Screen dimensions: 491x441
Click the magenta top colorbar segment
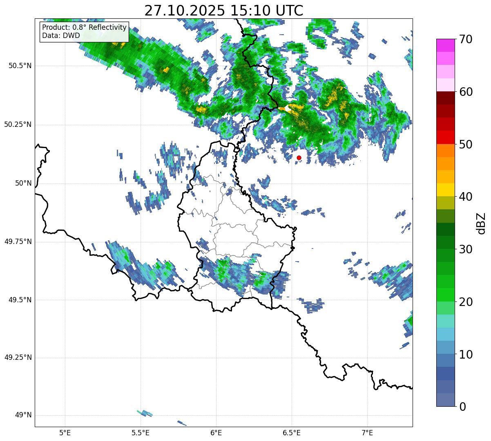[445, 45]
